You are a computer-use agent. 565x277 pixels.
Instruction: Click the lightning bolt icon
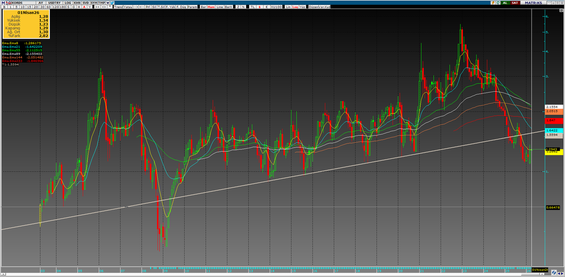point(493,3)
